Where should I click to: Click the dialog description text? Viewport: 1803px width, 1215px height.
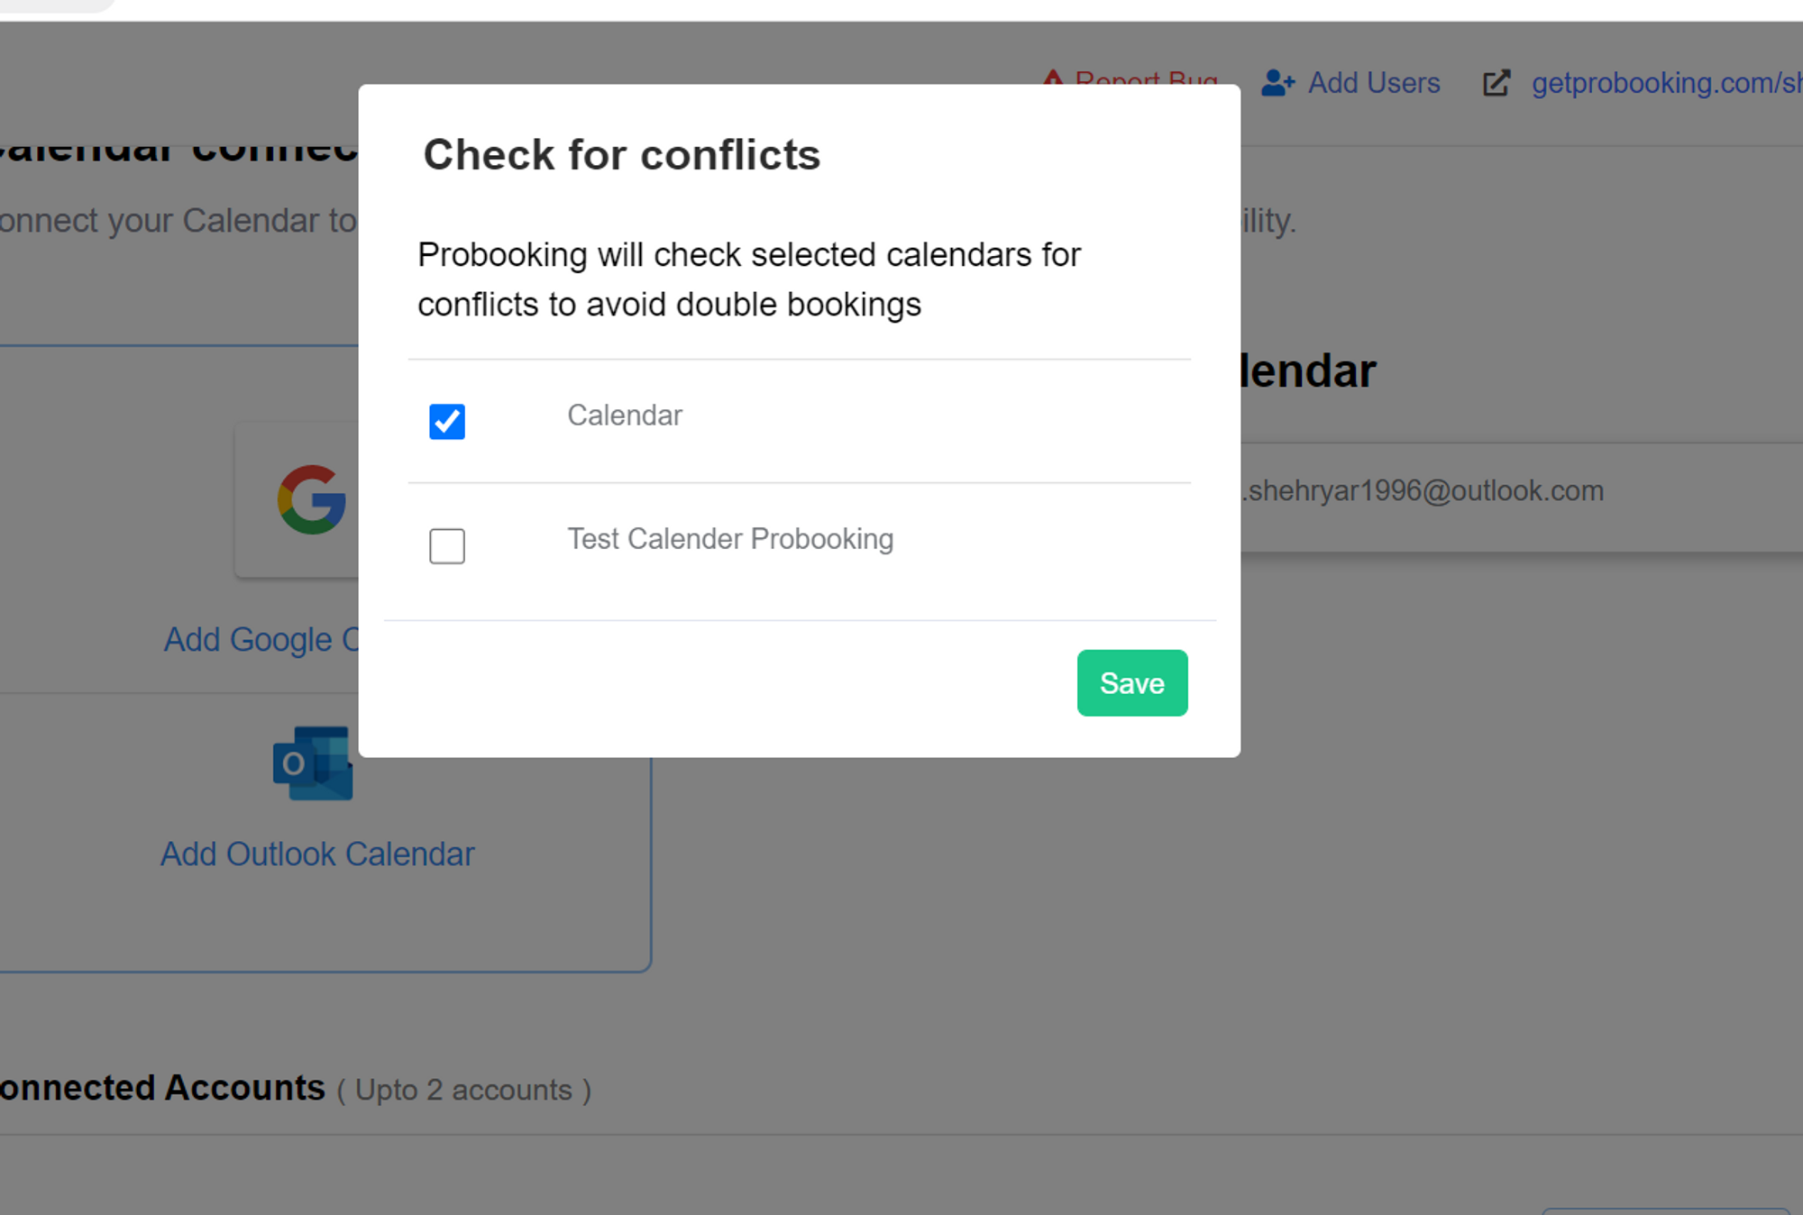[x=749, y=279]
